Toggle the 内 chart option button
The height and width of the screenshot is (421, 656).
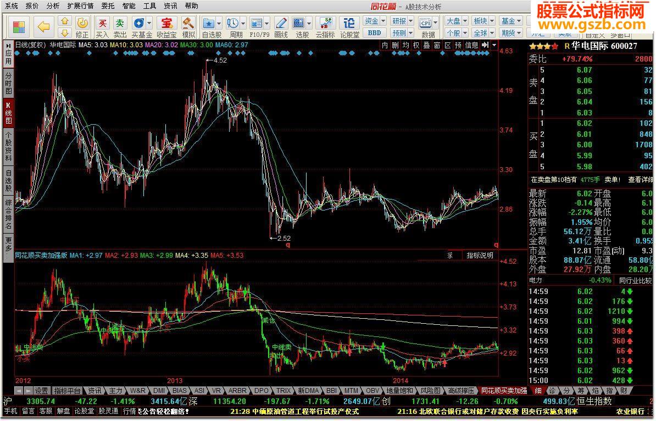[x=385, y=45]
